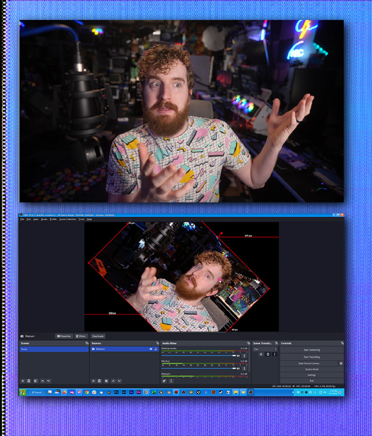Open virtual camera settings gear icon

point(341,363)
